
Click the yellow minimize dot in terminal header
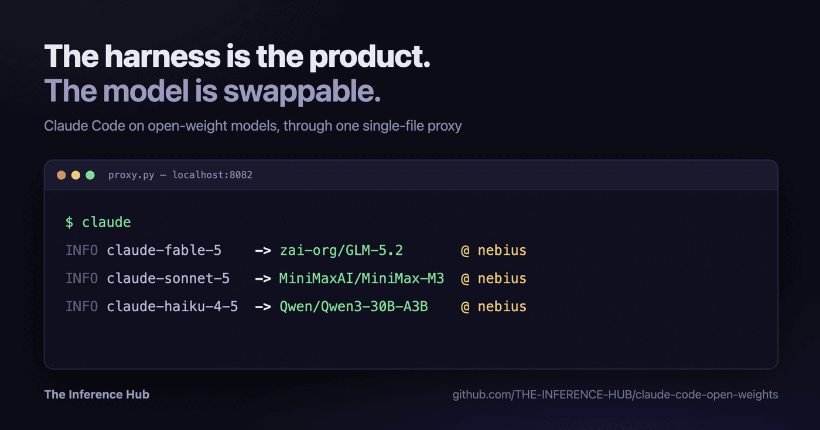click(76, 175)
